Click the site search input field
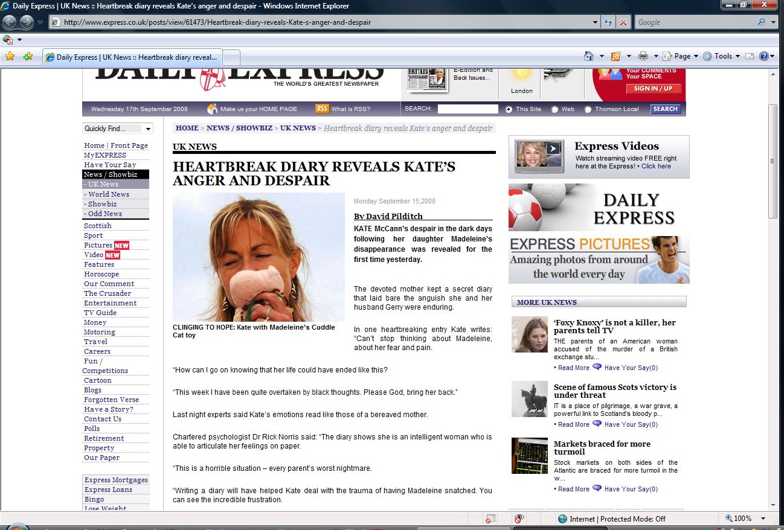This screenshot has width=784, height=530. click(468, 109)
